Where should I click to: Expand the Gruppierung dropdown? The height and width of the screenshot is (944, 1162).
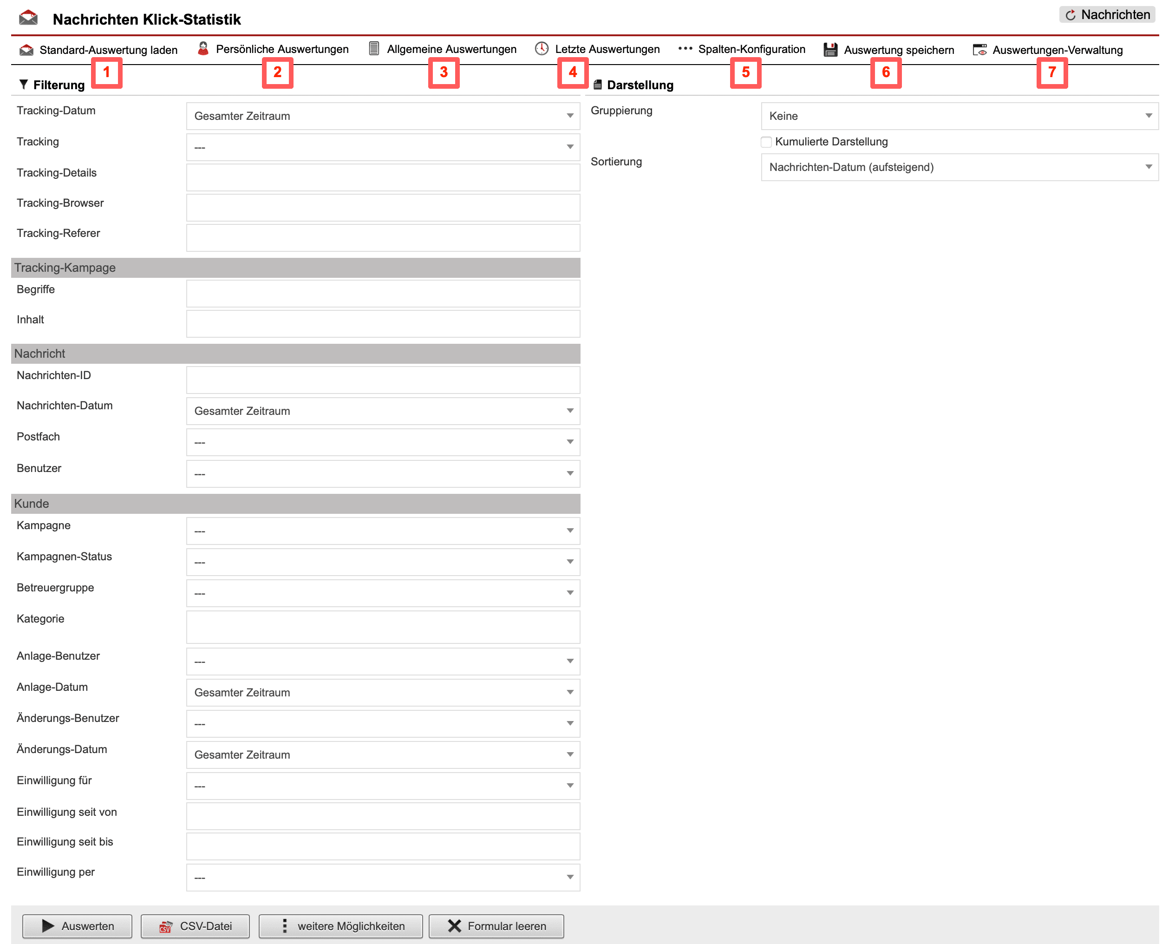point(959,116)
